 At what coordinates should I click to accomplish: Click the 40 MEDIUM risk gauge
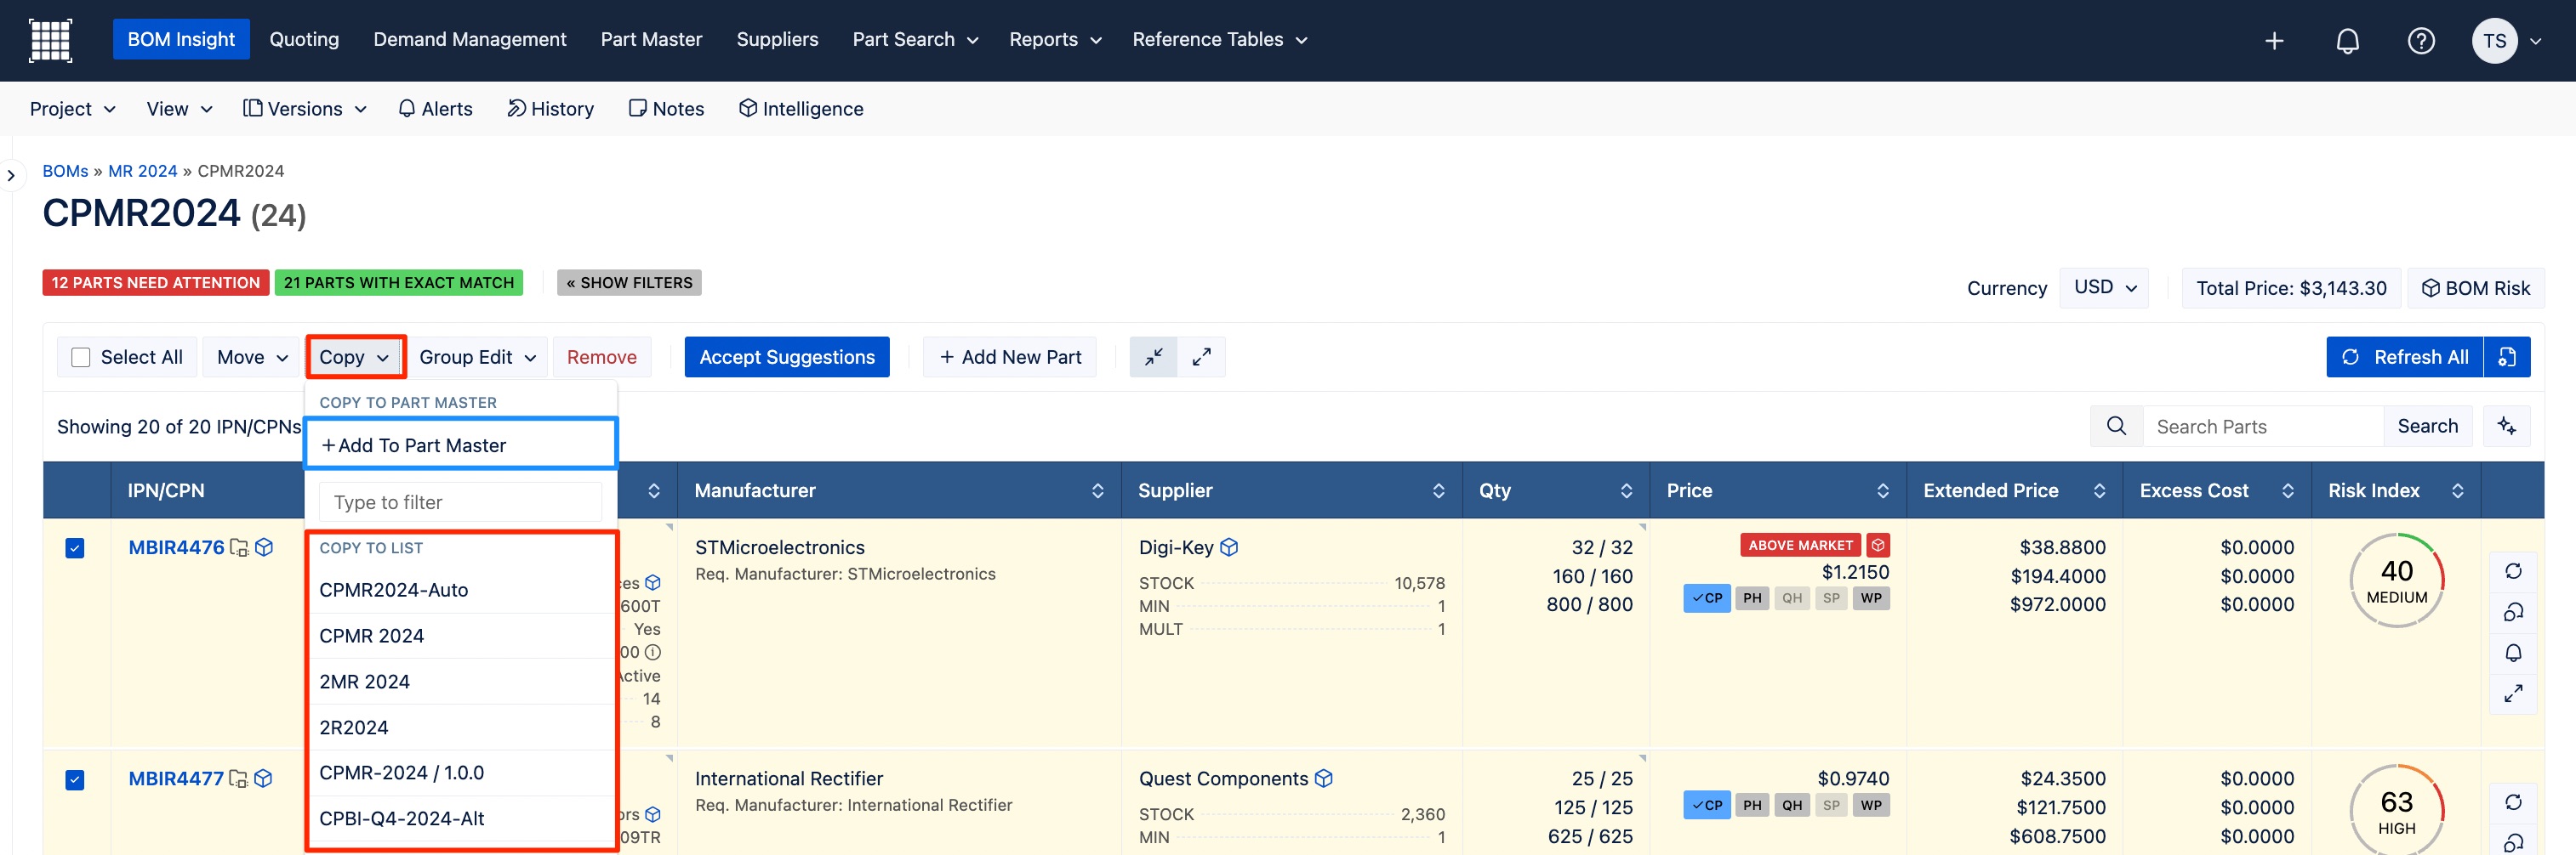click(x=2396, y=581)
